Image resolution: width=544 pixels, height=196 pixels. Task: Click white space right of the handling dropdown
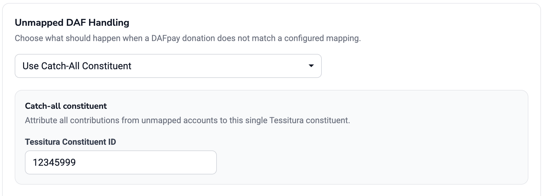(x=426, y=66)
